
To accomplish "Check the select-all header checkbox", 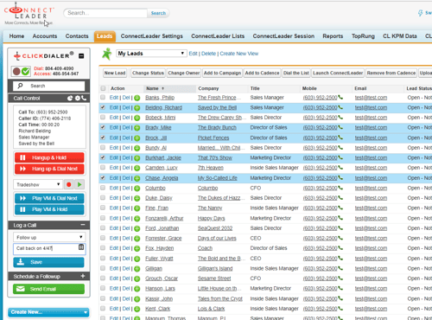I will click(103, 88).
